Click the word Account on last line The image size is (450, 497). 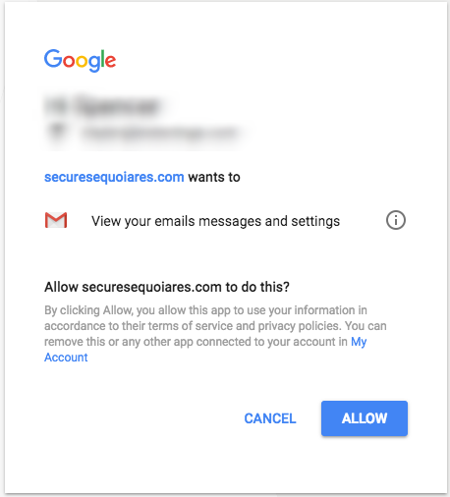click(x=66, y=358)
